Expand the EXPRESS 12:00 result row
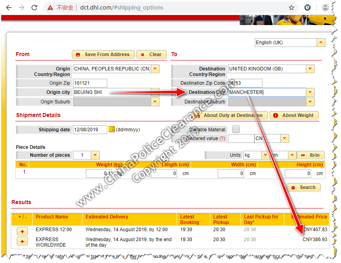 [x=22, y=232]
